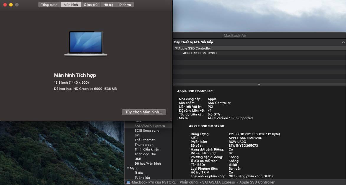The width and height of the screenshot is (346, 185).
Task: Go to the Dịch vụ tab
Action: coord(125,5)
